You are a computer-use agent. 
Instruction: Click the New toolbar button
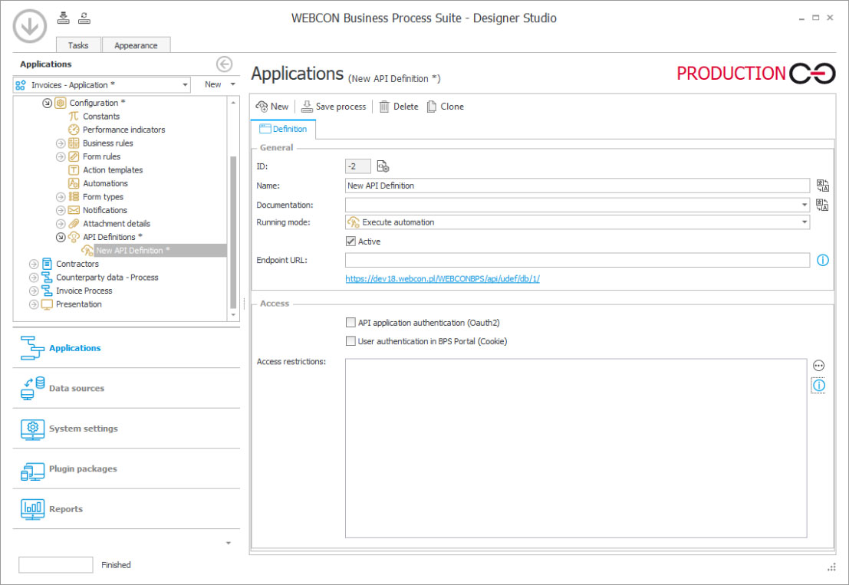click(271, 107)
